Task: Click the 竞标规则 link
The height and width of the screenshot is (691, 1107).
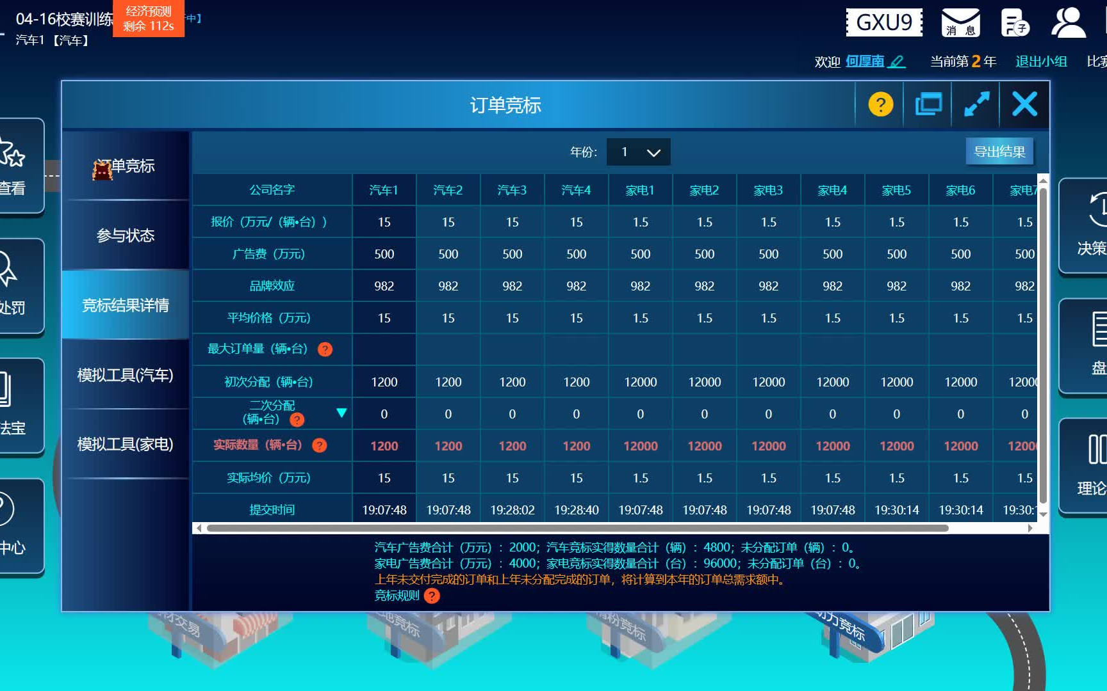Action: 397,596
